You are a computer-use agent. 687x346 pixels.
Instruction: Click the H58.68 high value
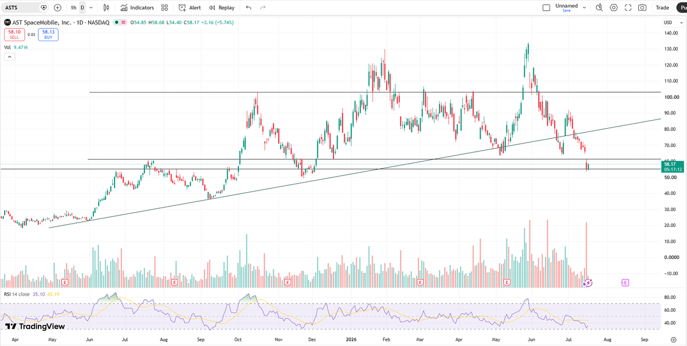156,22
